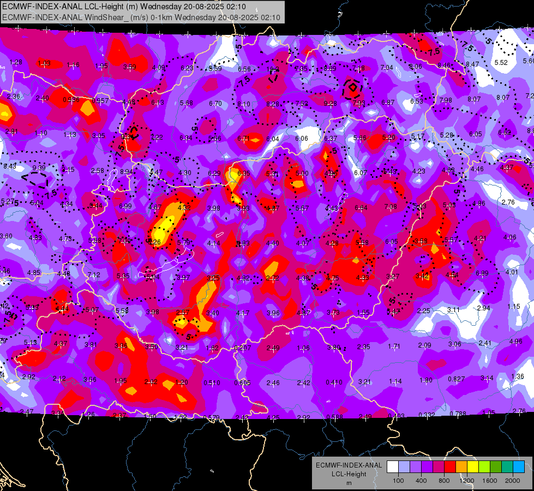534x491 pixels.
Task: Click the wind shear value '1.03'
Action: tap(44, 63)
